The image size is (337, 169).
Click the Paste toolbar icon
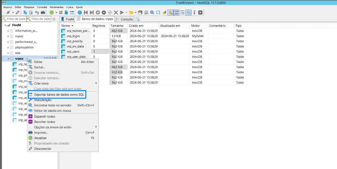(x=31, y=12)
